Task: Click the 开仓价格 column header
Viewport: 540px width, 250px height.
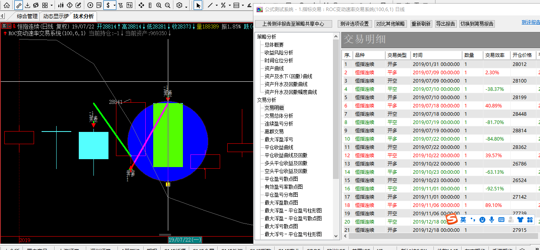Action: point(523,55)
